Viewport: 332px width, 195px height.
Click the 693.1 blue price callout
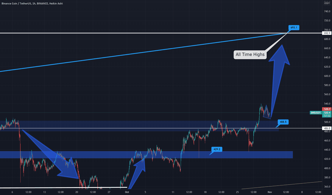pos(294,28)
